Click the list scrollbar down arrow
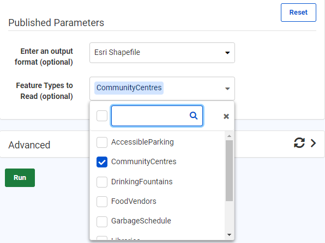Image resolution: width=325 pixels, height=243 pixels. click(x=229, y=235)
